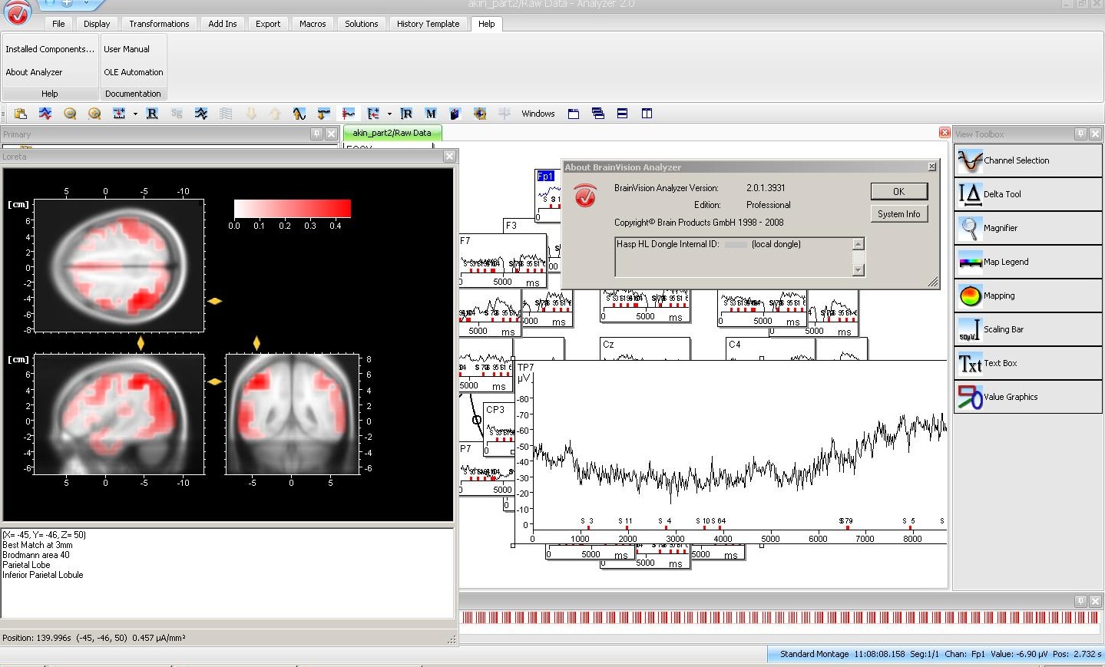Image resolution: width=1105 pixels, height=667 pixels.
Task: Open the User Manual
Action: click(x=127, y=49)
